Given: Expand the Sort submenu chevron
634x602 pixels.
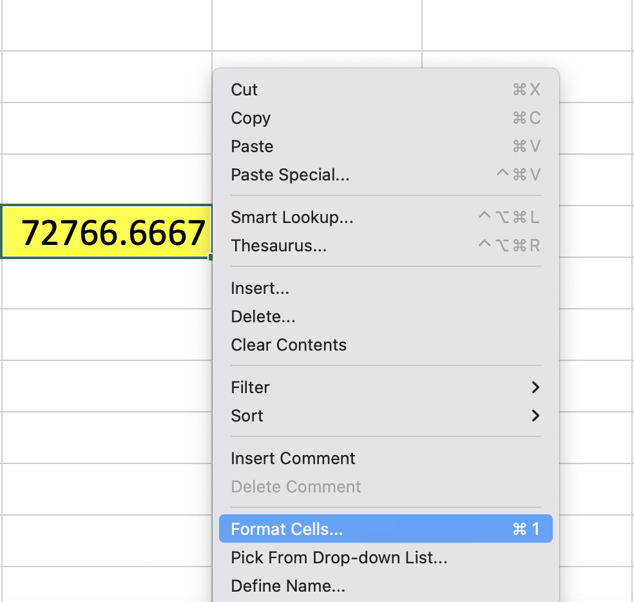Looking at the screenshot, I should click(x=535, y=416).
